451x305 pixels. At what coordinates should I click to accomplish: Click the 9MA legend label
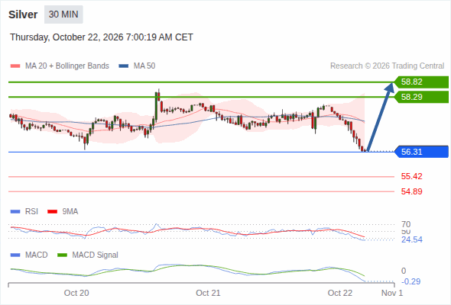tap(70, 211)
